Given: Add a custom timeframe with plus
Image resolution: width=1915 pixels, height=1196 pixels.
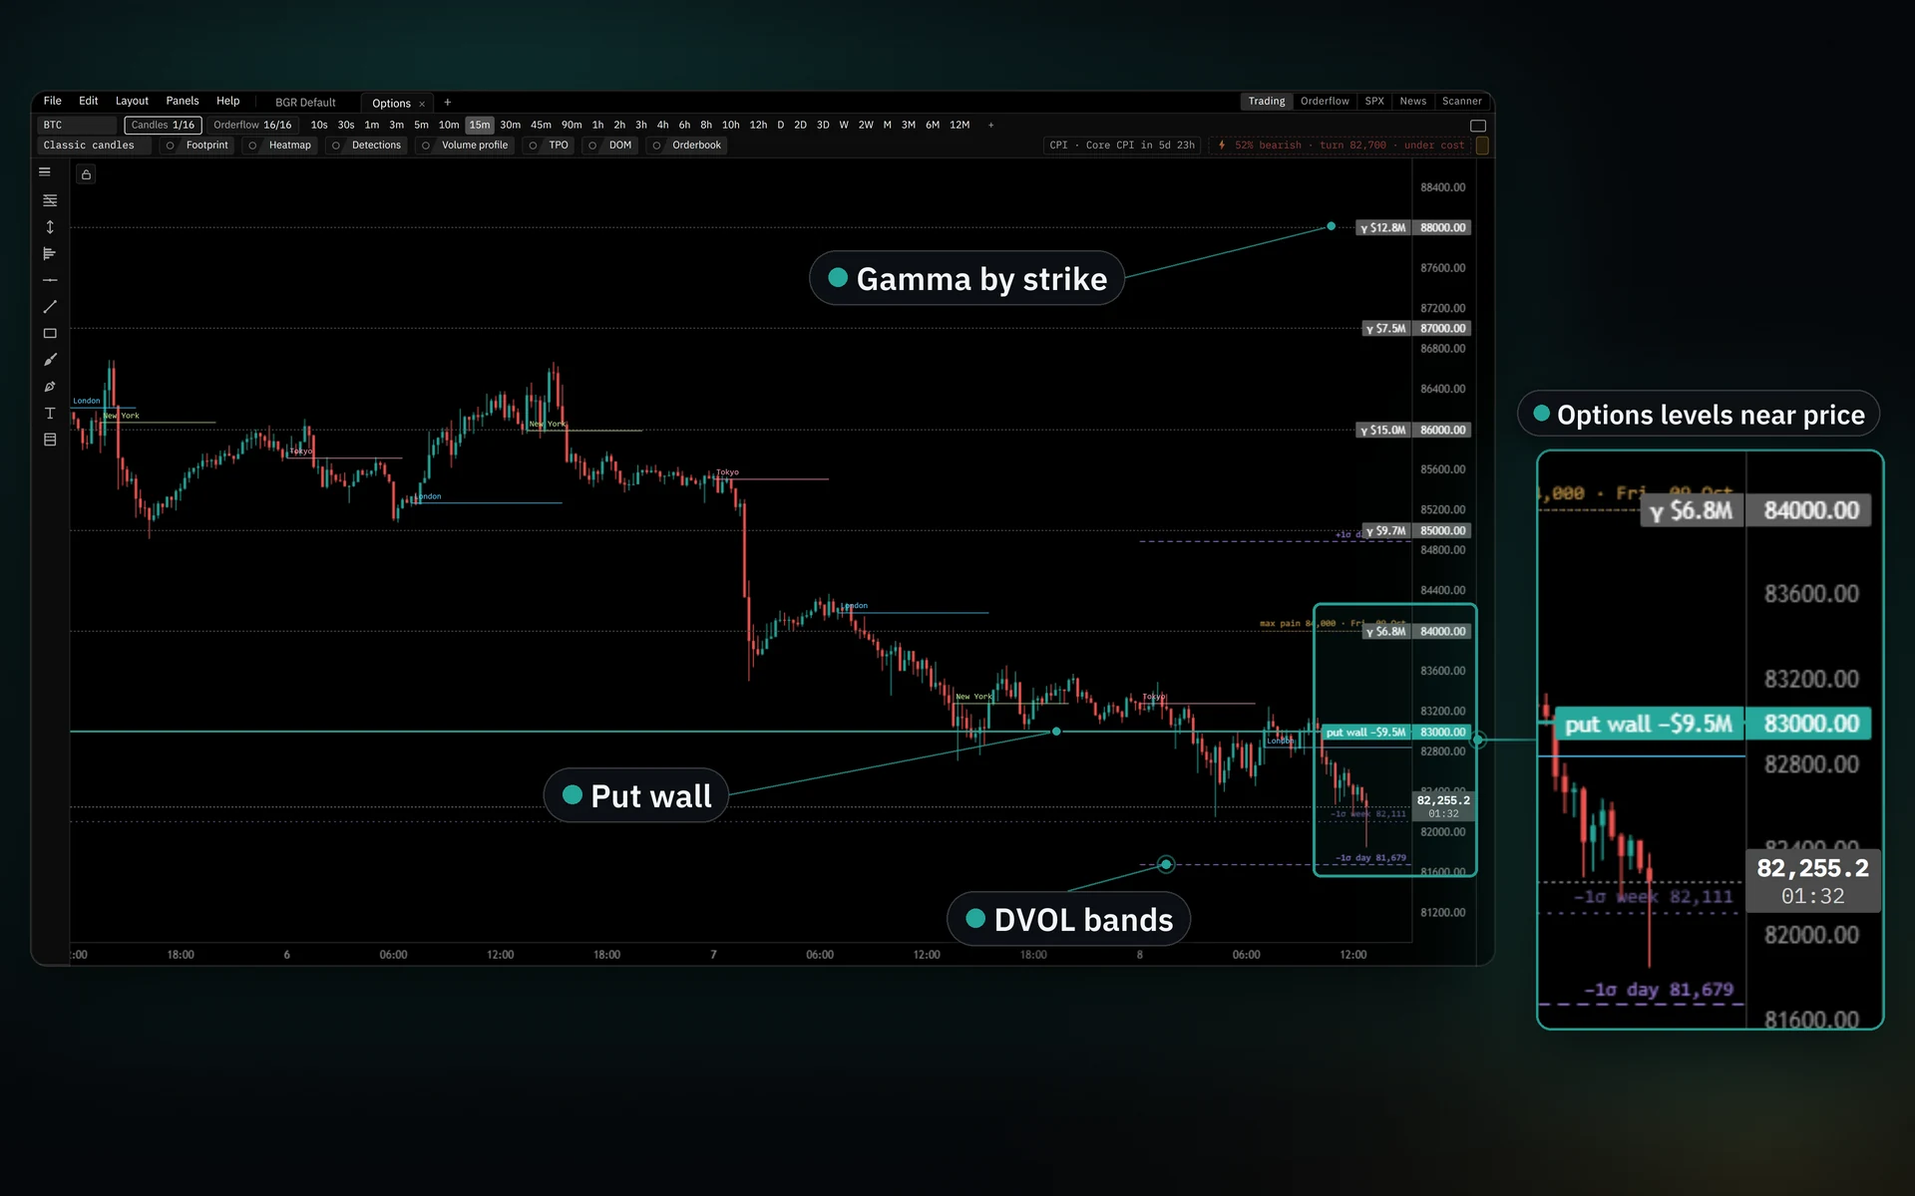Looking at the screenshot, I should 990,126.
